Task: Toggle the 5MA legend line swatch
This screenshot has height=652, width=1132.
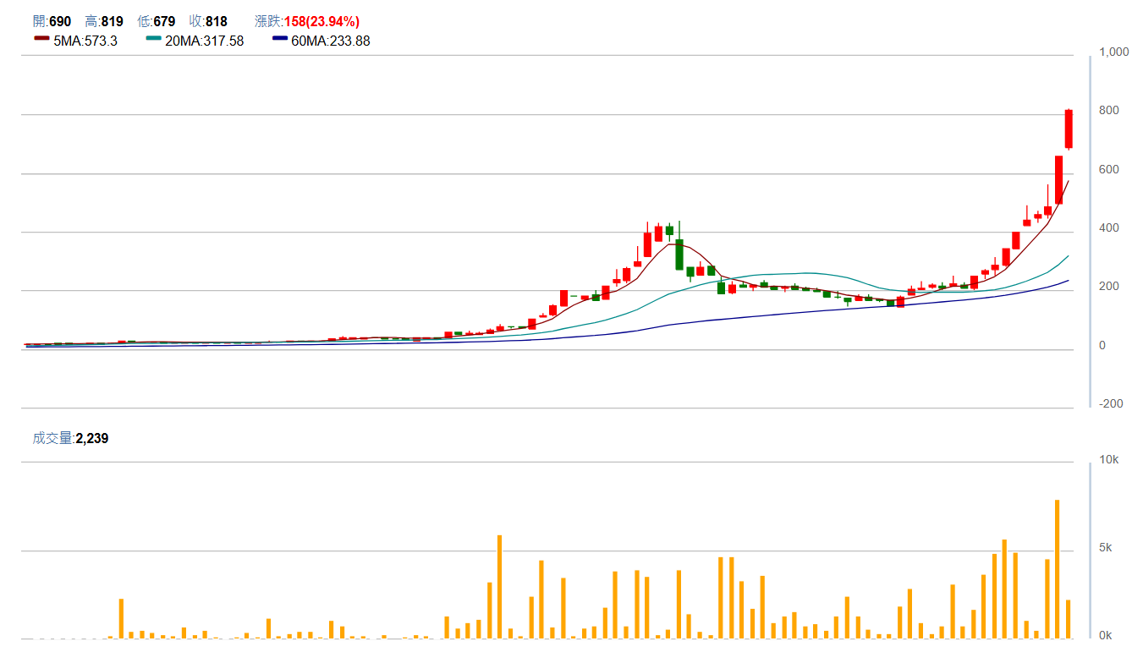Action: click(41, 39)
